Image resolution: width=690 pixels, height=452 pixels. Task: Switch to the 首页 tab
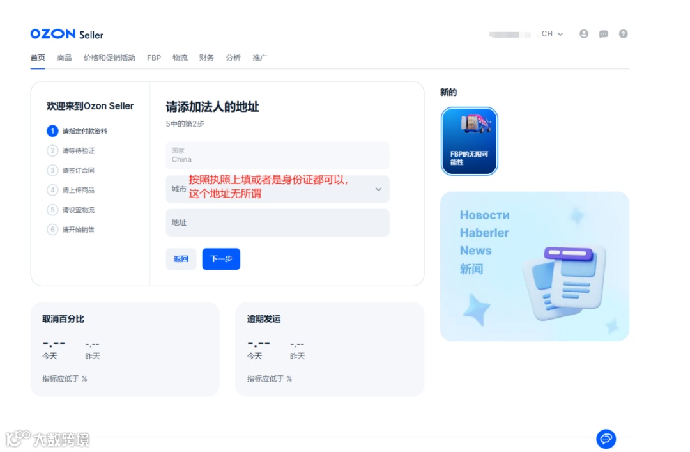(38, 58)
